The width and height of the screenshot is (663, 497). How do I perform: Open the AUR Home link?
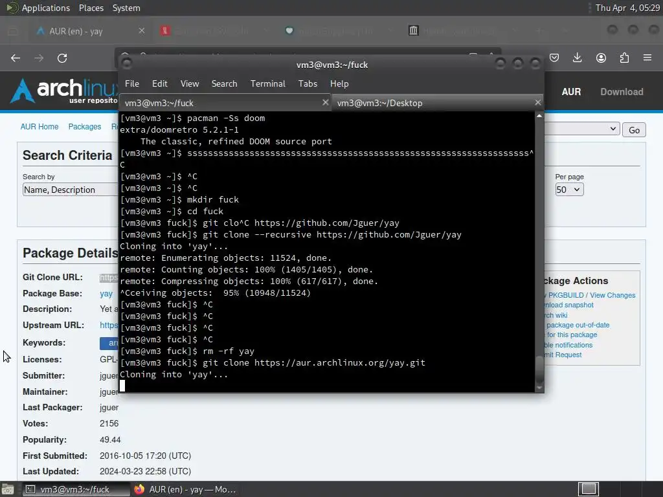point(39,127)
